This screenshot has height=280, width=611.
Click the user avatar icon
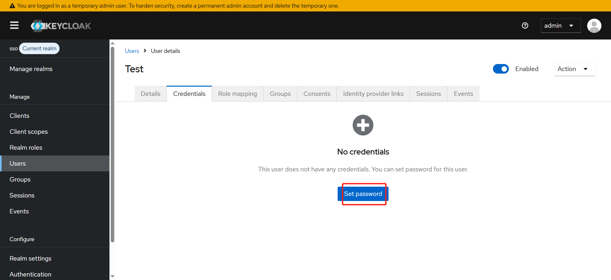pos(594,25)
